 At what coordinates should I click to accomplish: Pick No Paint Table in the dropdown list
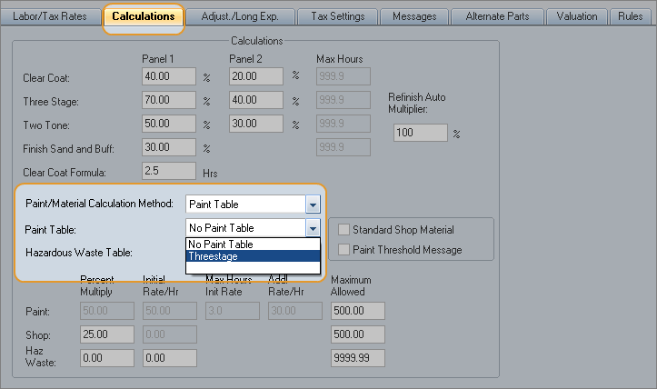(x=253, y=244)
